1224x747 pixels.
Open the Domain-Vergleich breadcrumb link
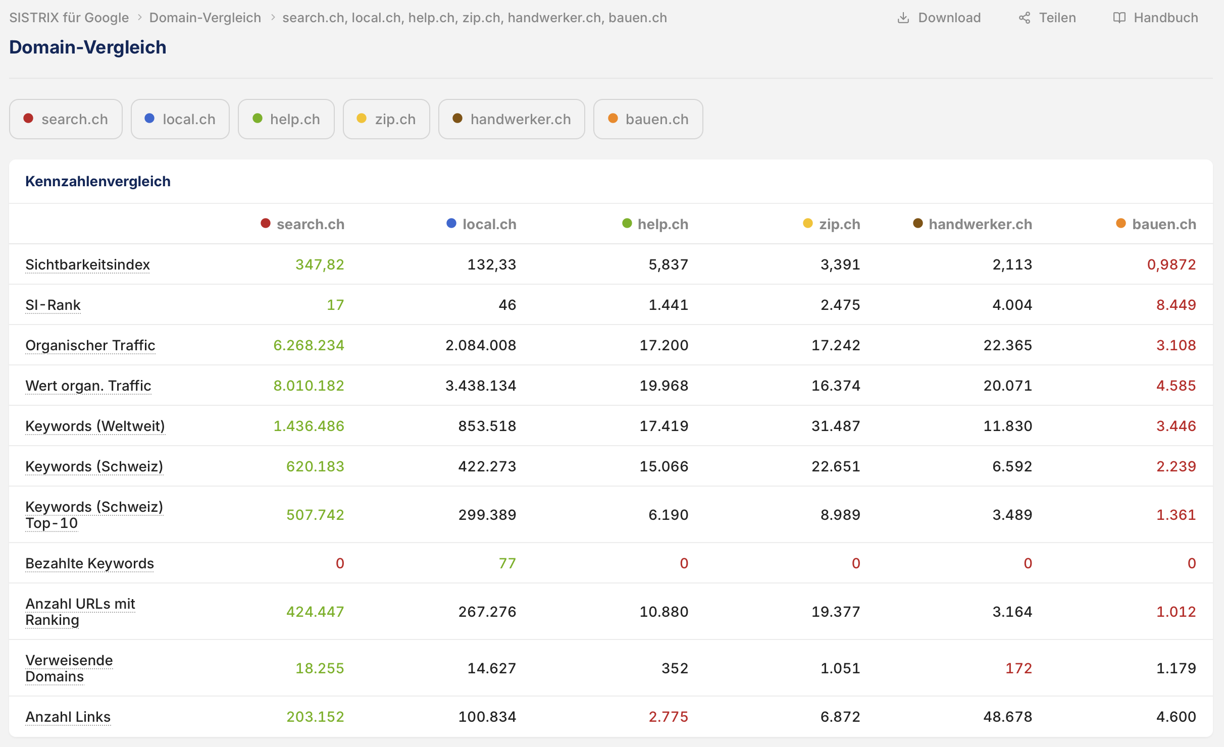[x=205, y=18]
